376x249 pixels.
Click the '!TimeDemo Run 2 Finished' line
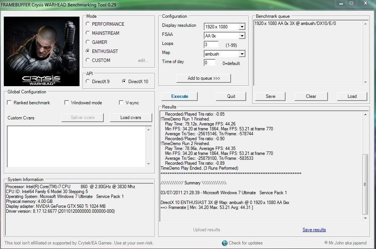click(185, 144)
